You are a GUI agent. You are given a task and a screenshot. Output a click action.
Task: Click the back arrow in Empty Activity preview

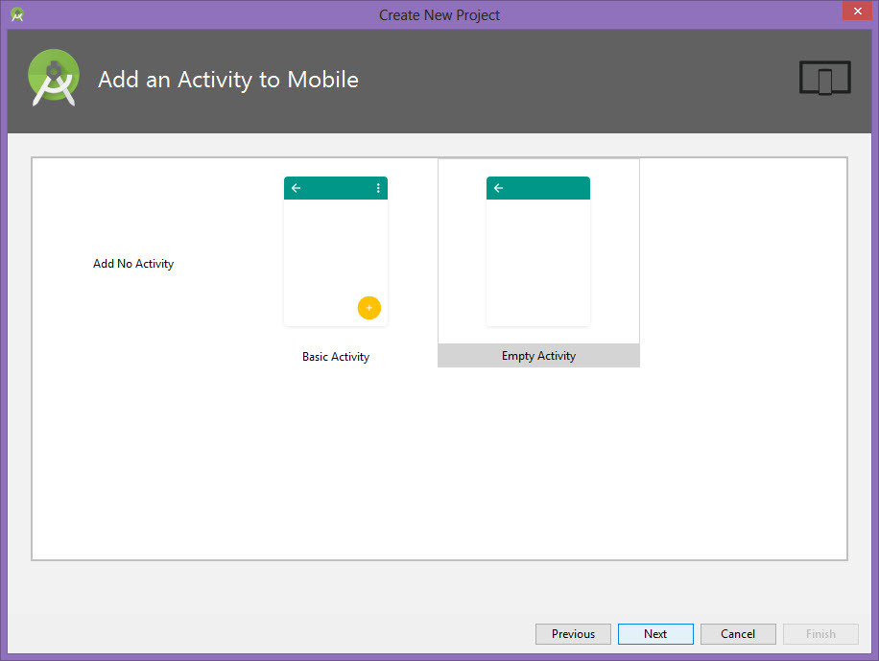(498, 188)
